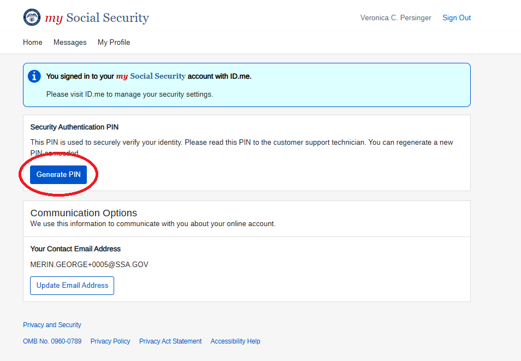Open the Home menu item

coord(33,43)
